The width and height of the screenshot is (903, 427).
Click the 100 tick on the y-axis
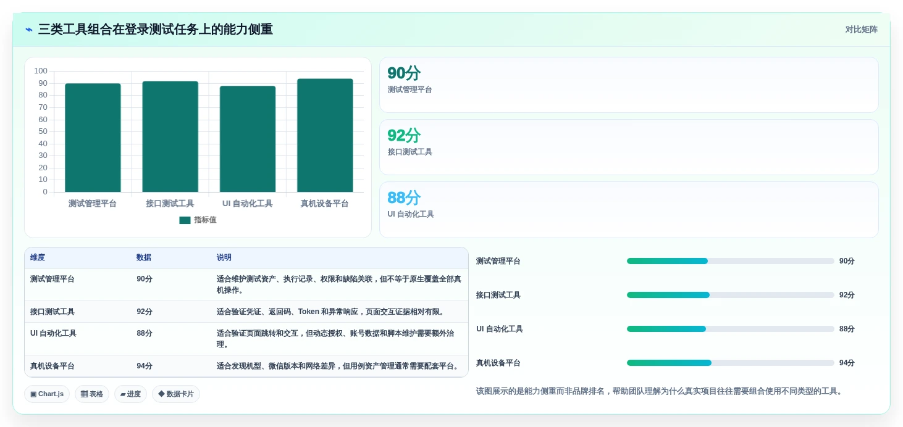[x=41, y=71]
